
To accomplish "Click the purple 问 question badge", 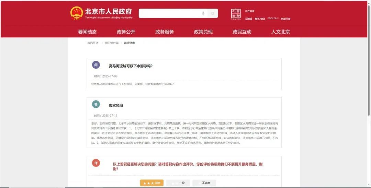I will click(x=96, y=65).
